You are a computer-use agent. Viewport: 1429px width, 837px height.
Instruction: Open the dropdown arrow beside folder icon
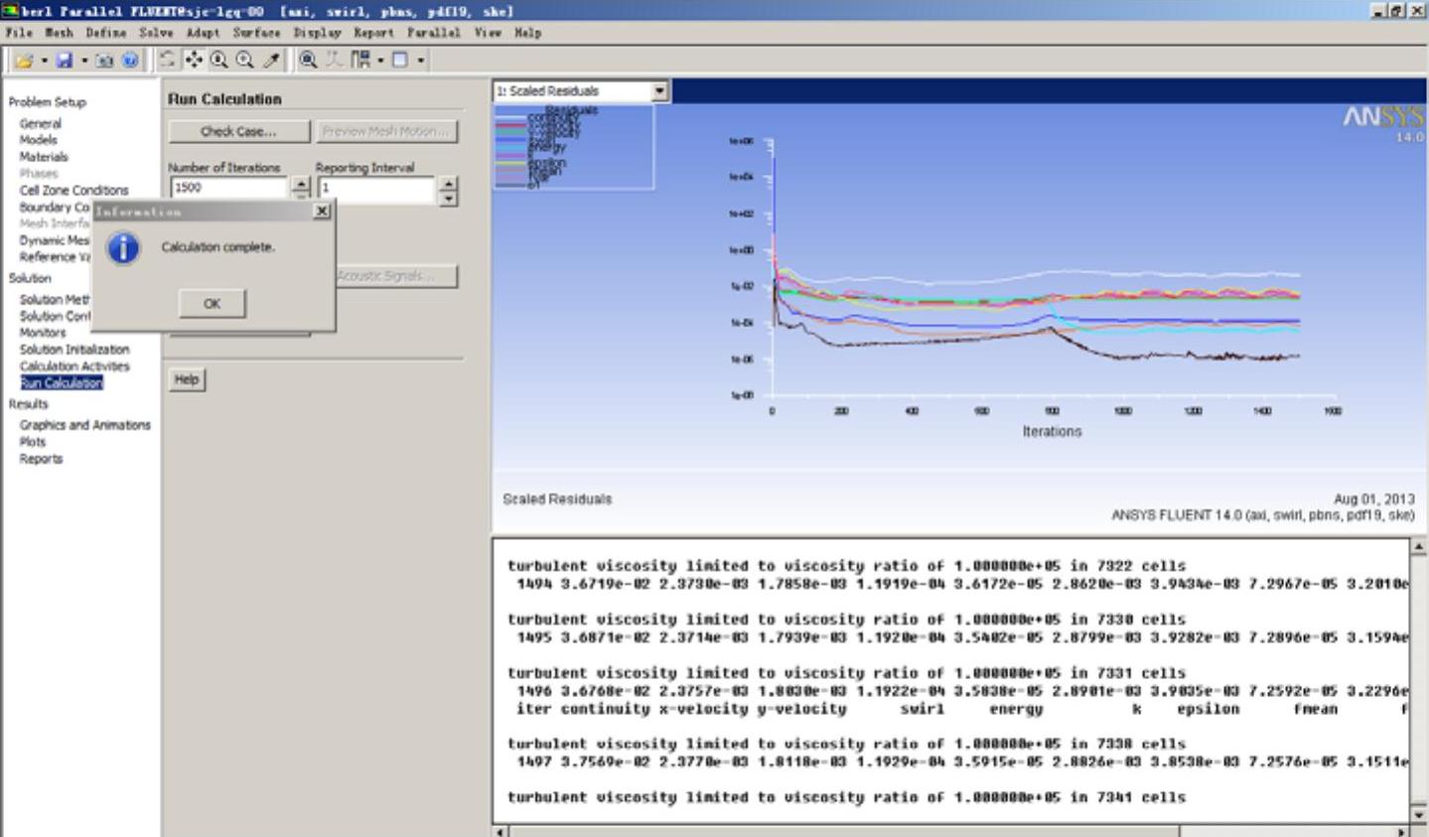point(45,61)
